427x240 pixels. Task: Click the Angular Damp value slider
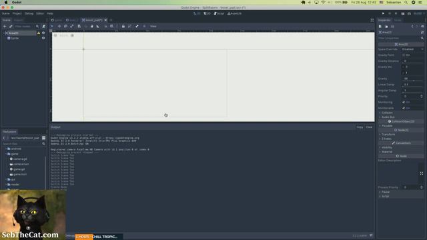[x=413, y=91]
